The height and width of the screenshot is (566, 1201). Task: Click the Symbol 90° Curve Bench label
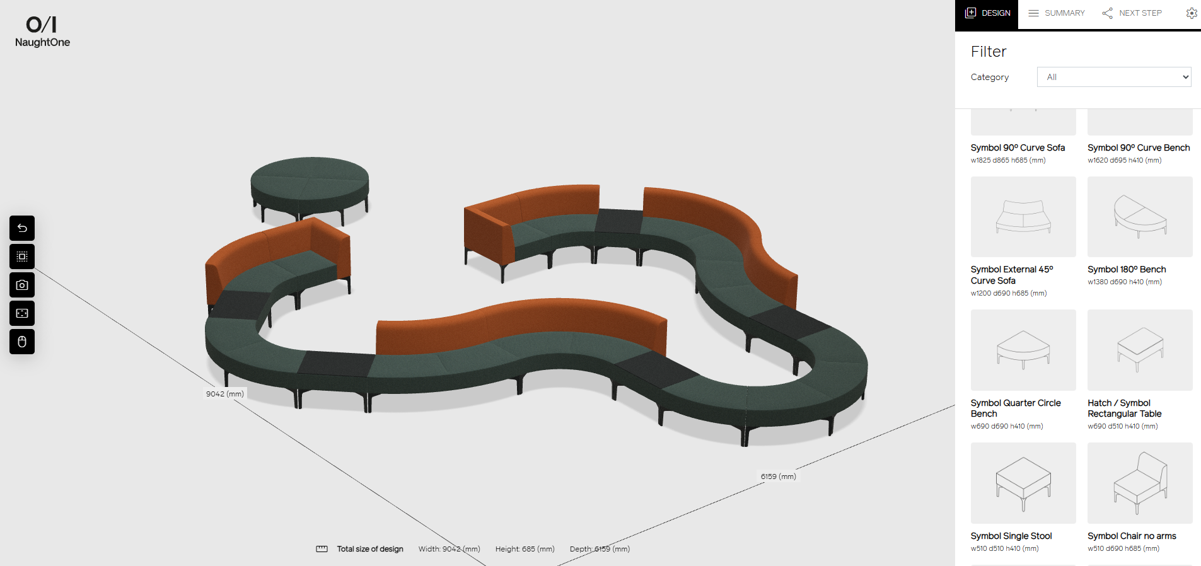(x=1139, y=147)
